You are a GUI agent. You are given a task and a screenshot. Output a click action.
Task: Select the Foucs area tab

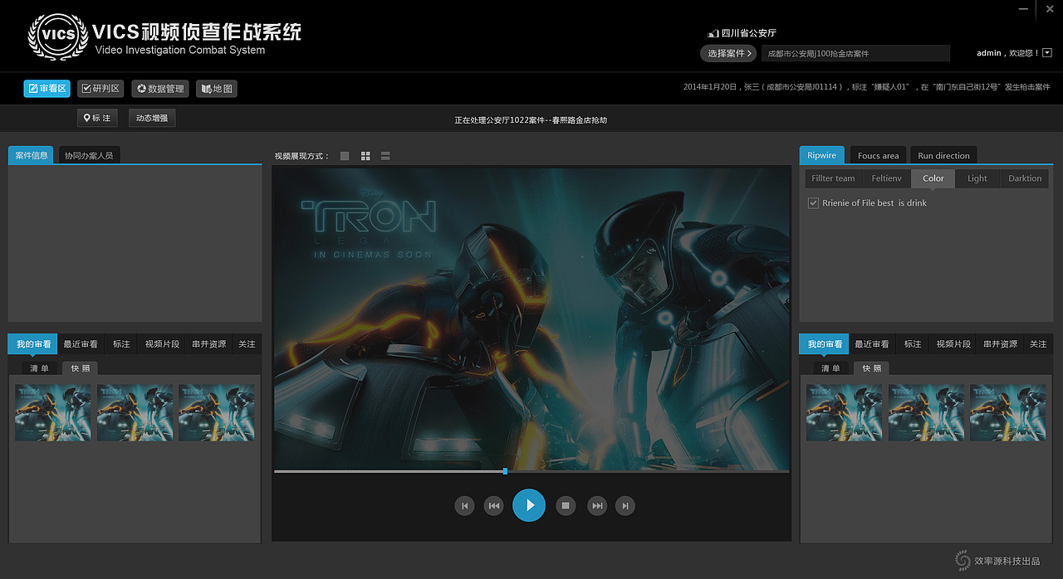click(x=879, y=155)
